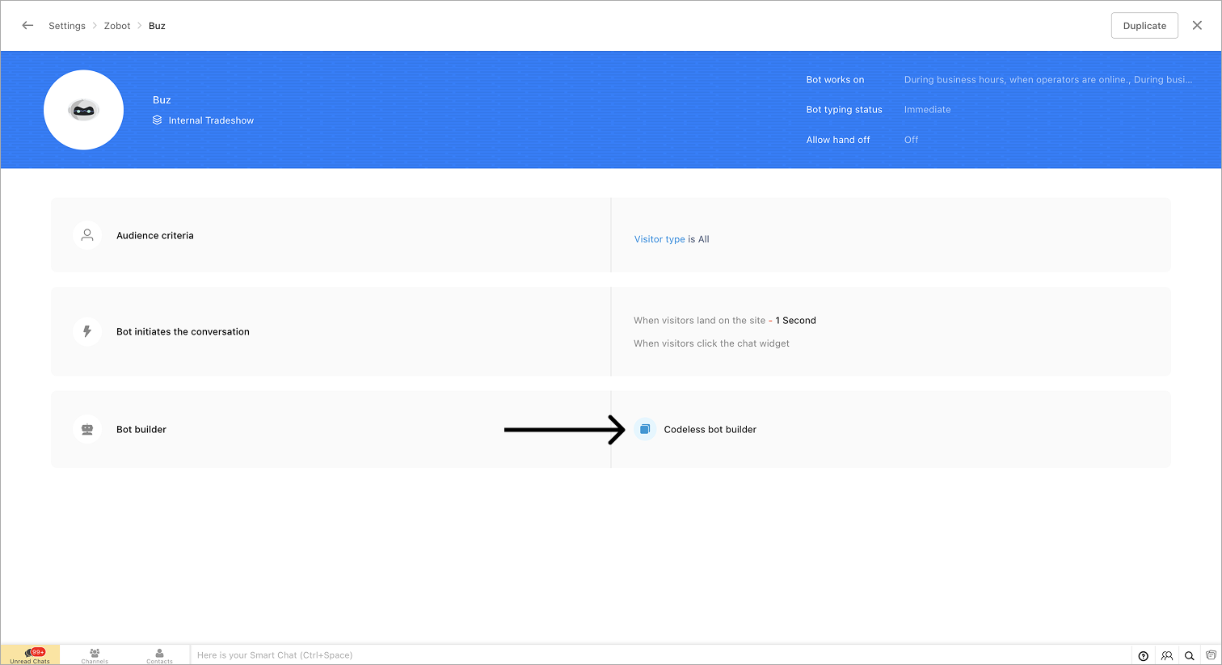
Task: Duplicate this bot
Action: point(1144,26)
